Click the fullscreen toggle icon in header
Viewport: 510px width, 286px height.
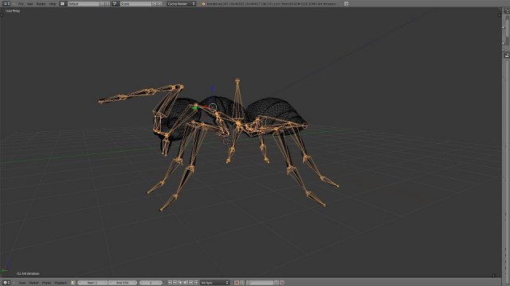click(346, 4)
